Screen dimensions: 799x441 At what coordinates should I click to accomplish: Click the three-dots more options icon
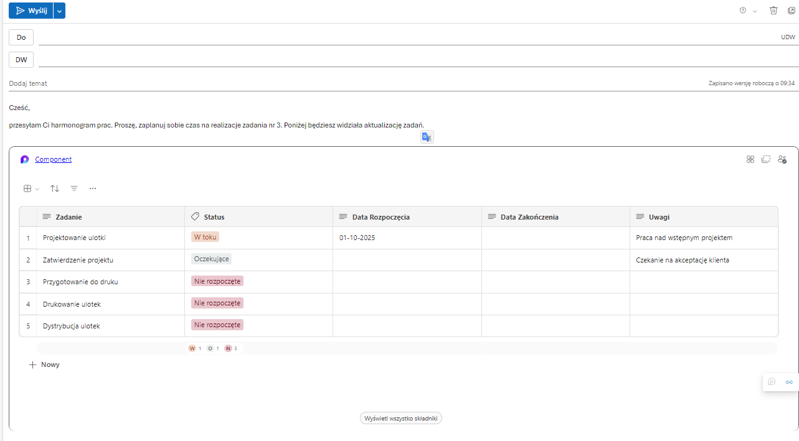(93, 188)
